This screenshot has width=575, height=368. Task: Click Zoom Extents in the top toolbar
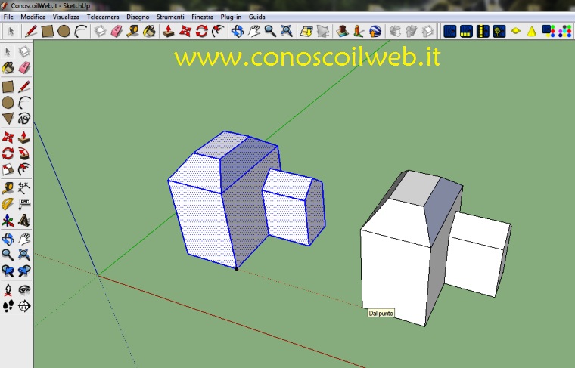[287, 32]
